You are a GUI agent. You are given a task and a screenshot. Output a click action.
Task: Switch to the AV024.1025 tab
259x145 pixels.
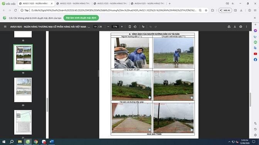coord(148,3)
